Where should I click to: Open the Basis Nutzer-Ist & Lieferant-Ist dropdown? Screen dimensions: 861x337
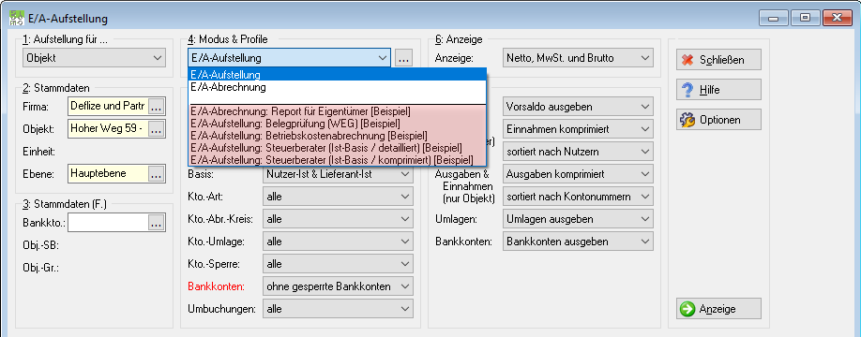338,174
